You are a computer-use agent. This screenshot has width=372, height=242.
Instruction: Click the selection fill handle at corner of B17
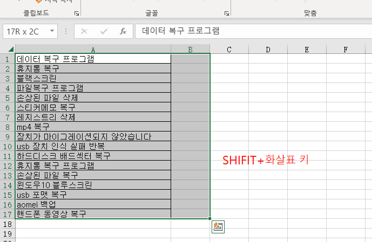209,219
